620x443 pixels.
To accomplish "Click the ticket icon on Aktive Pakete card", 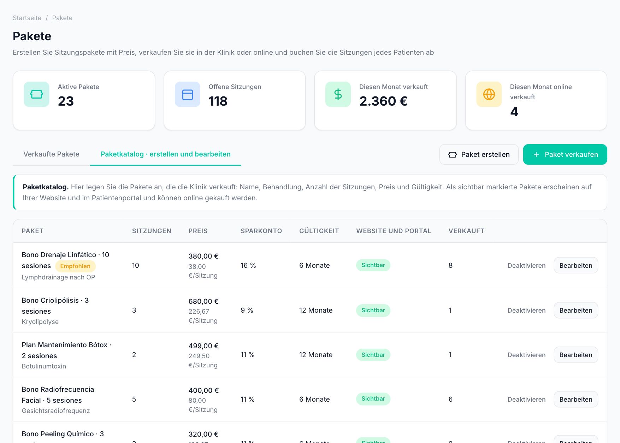I will pyautogui.click(x=36, y=94).
